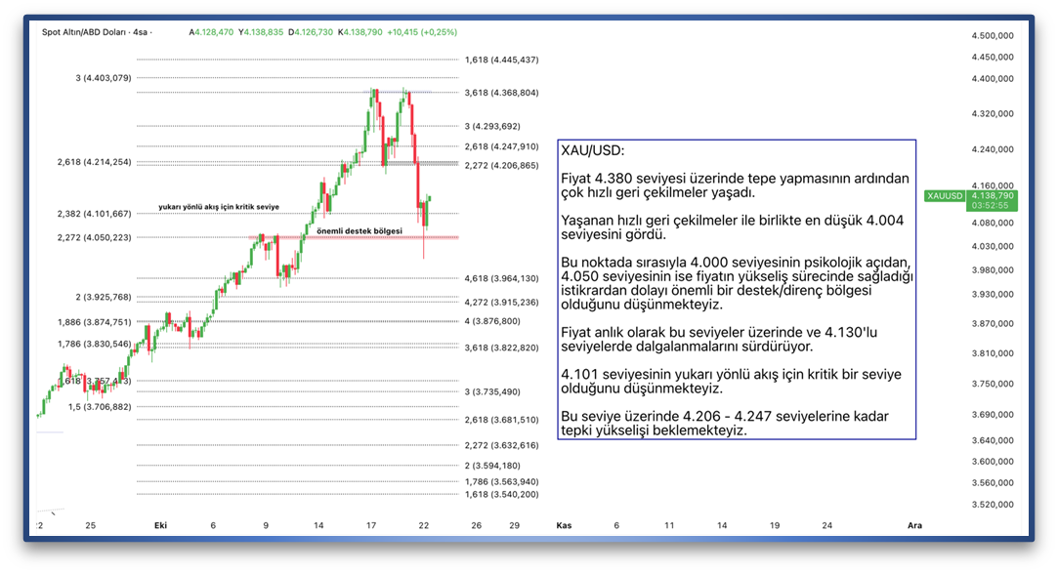This screenshot has height=573, width=1058.
Task: Click the 4.500,000 level on price scale
Action: coord(992,35)
